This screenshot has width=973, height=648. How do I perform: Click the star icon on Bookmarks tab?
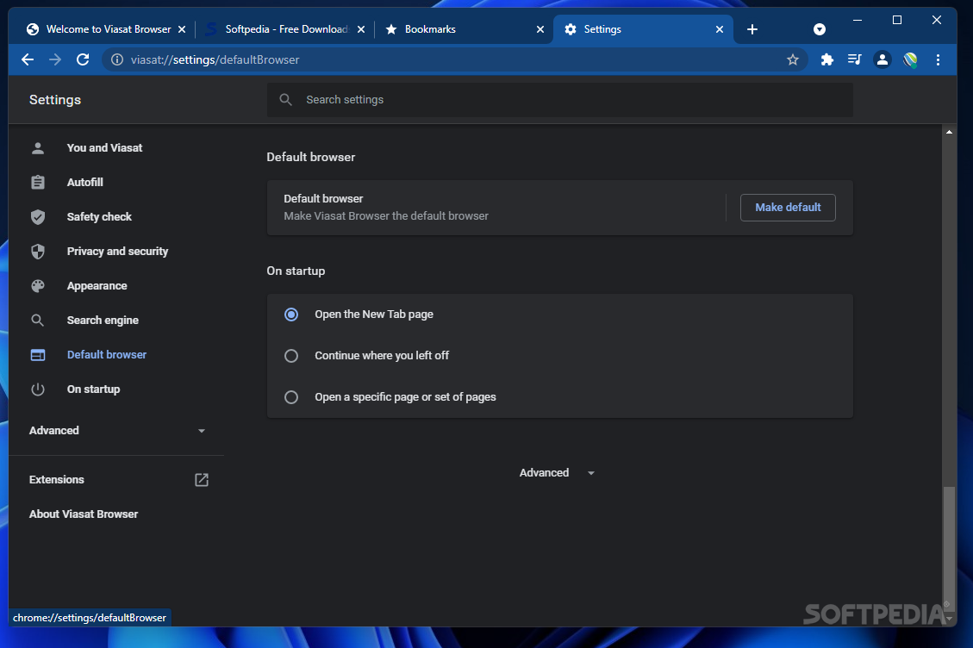tap(391, 29)
